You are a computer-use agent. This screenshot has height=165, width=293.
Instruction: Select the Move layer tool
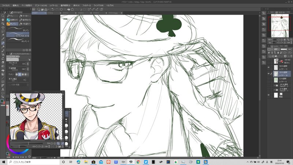coord(3,27)
